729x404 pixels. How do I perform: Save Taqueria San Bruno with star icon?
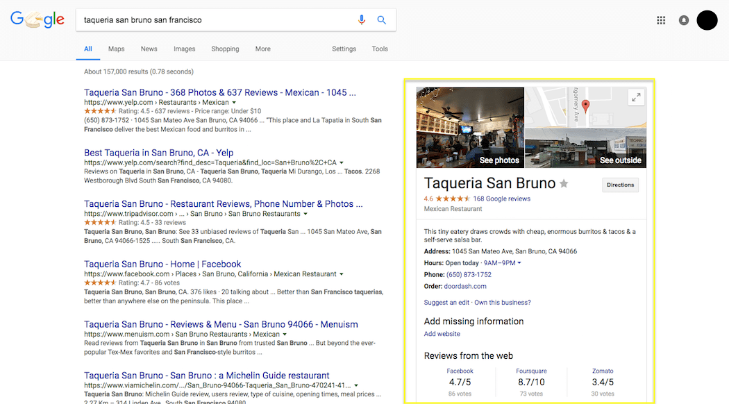[x=564, y=184]
